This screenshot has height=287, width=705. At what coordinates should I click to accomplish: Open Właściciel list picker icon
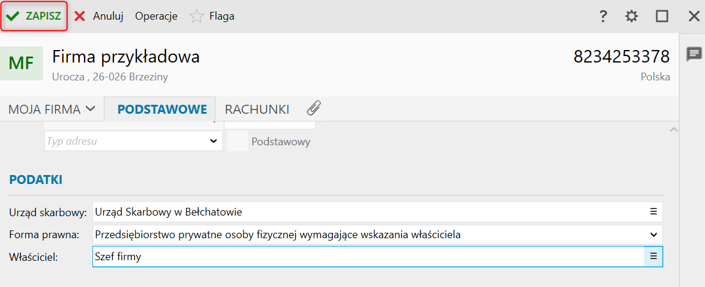tap(653, 256)
